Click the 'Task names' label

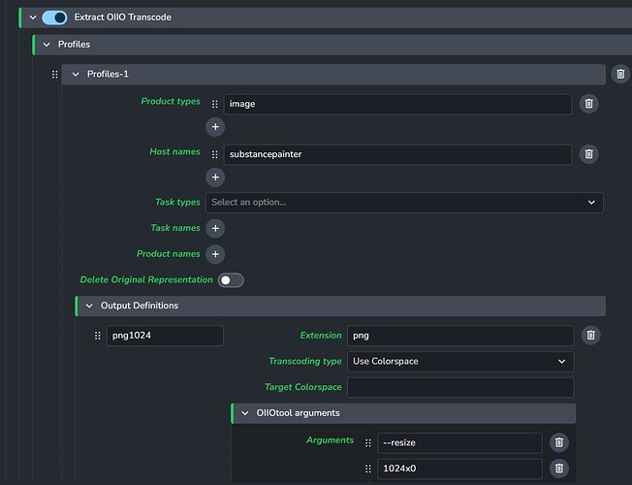[x=175, y=228]
